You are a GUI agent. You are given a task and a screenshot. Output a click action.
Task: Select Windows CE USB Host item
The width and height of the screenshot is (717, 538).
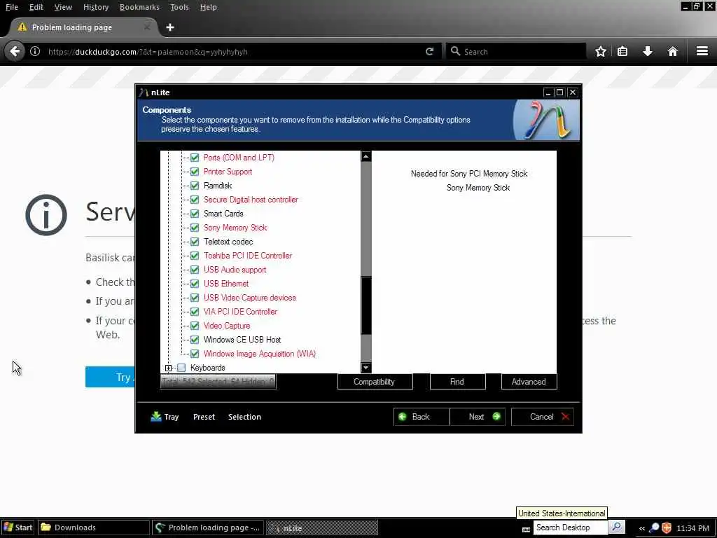[242, 340]
